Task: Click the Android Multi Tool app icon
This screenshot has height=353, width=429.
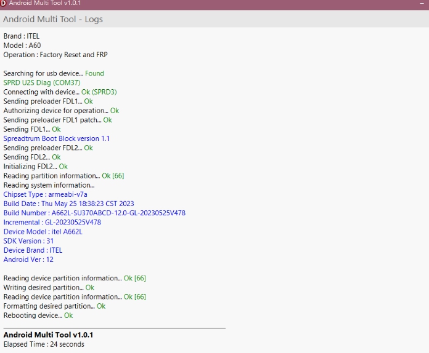Action: pyautogui.click(x=4, y=4)
